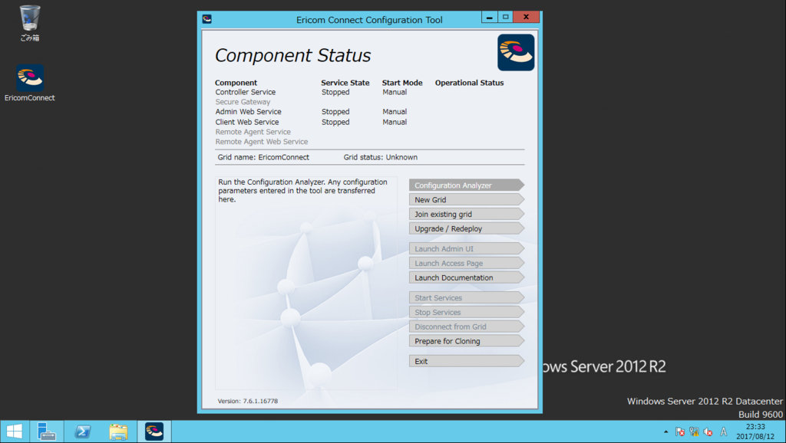Click Stop Services button
This screenshot has width=786, height=443.
467,313
